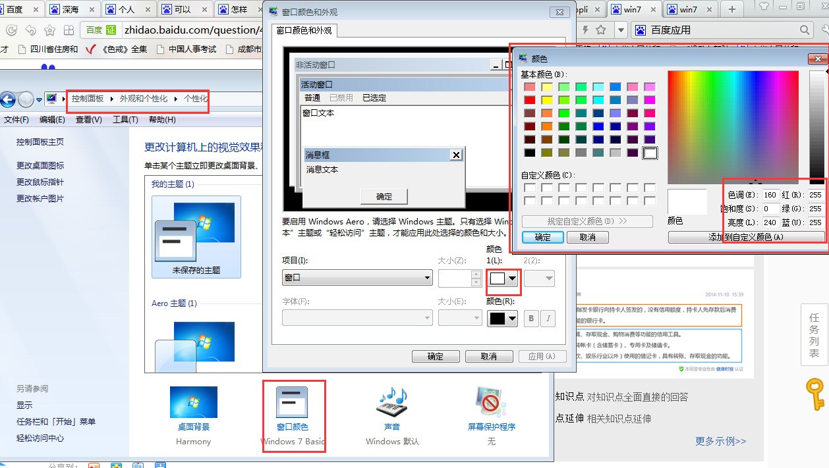Pick the black swatch in 基本颜色 grid
Screen dimensions: 829x468
coord(530,153)
